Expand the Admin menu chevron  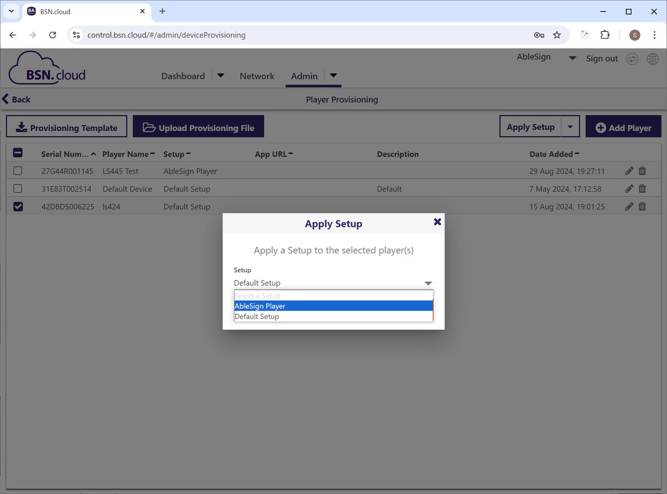click(x=333, y=76)
